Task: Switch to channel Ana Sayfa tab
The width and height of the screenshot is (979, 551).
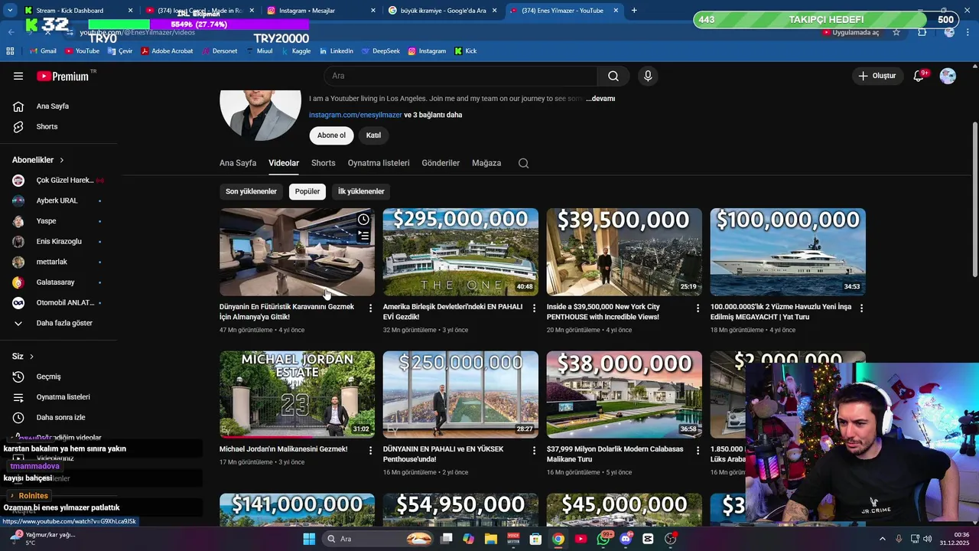Action: [238, 163]
